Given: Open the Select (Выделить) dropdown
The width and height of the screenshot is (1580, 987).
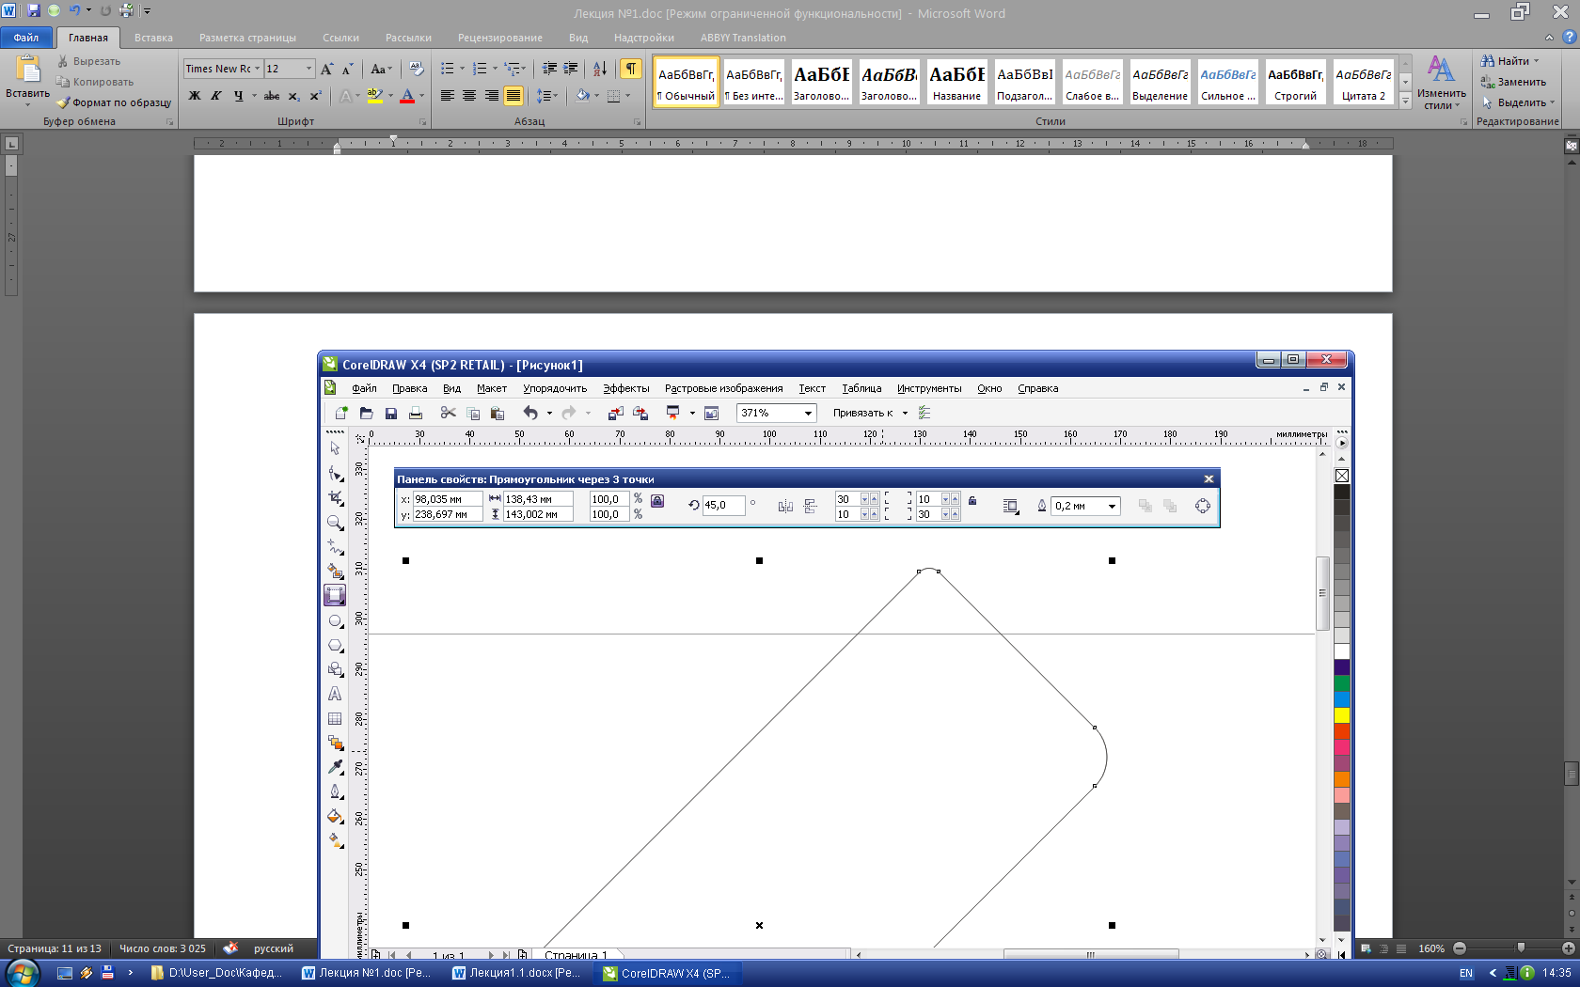Looking at the screenshot, I should (1520, 102).
